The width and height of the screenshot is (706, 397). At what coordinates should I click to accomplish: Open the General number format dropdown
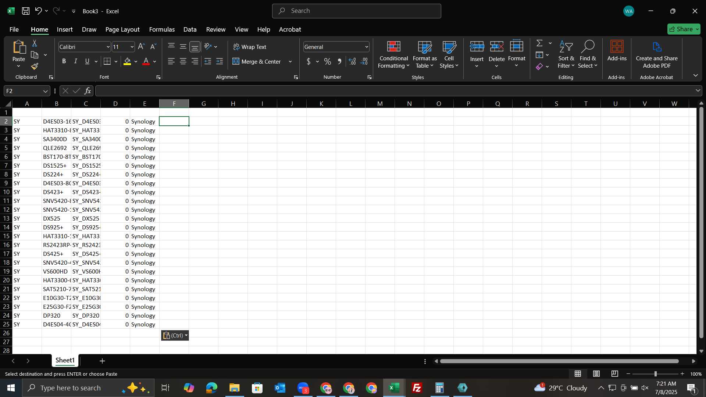pyautogui.click(x=367, y=47)
